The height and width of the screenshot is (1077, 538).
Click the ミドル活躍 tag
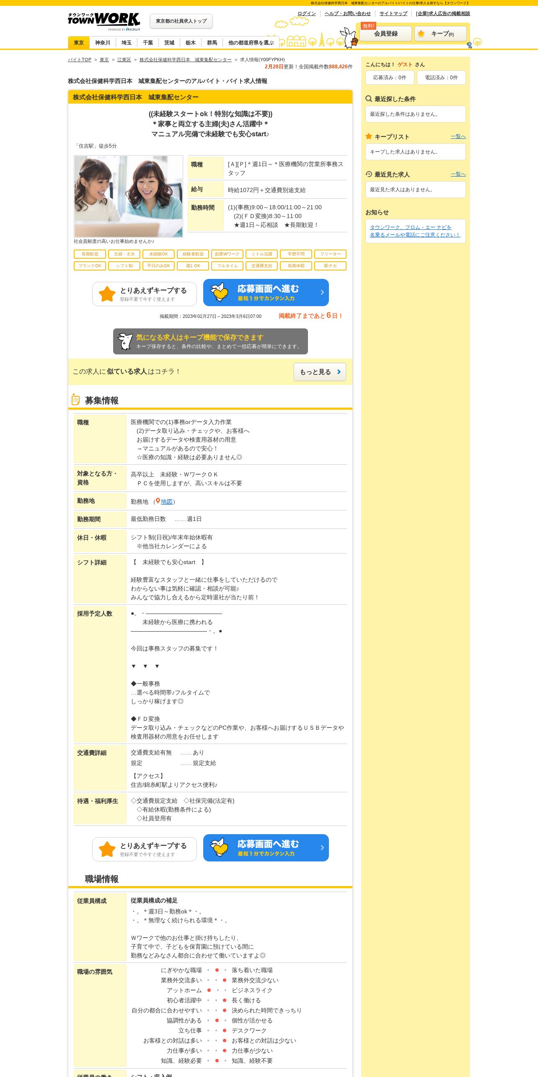click(261, 254)
